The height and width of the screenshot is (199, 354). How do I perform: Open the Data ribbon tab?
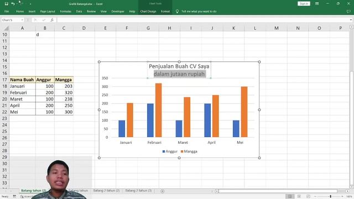(79, 11)
